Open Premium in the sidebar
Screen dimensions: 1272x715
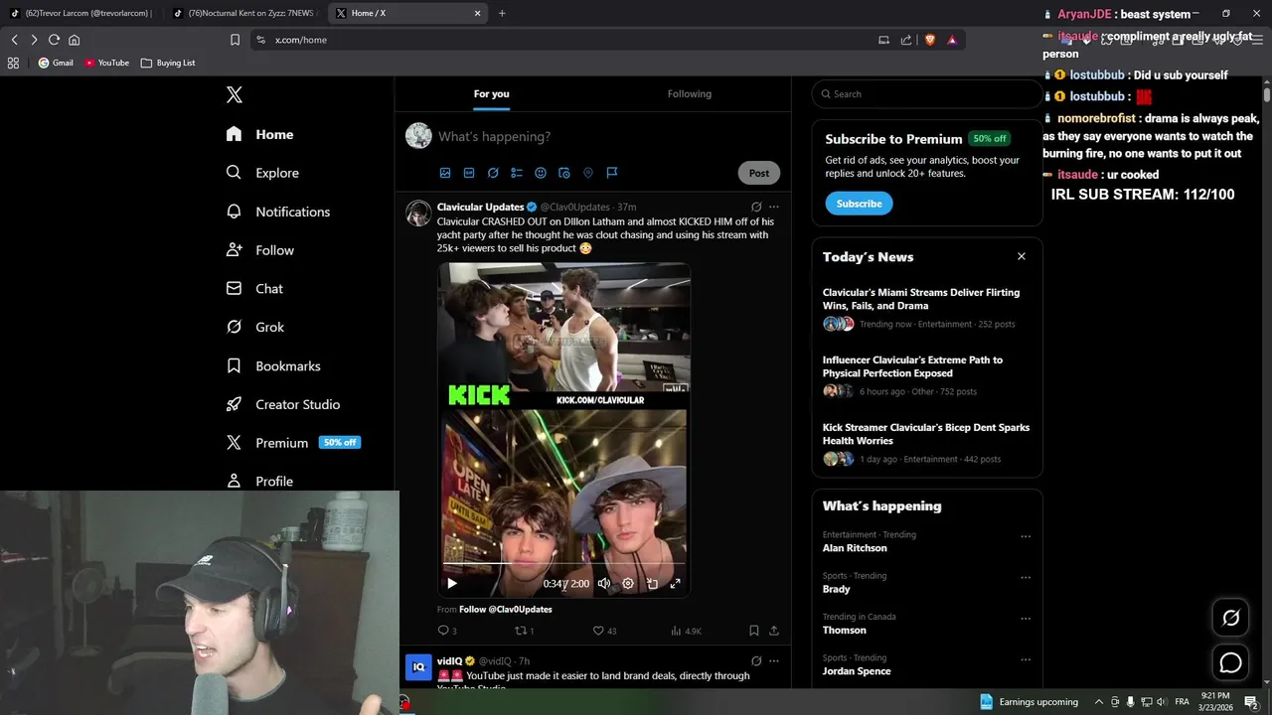[292, 443]
